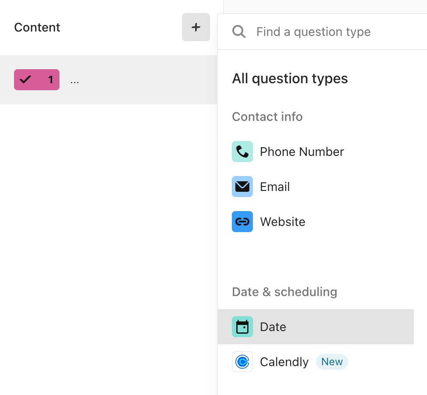Screen dimensions: 427x395
Task: Click the search magnifier icon
Action: (x=239, y=32)
